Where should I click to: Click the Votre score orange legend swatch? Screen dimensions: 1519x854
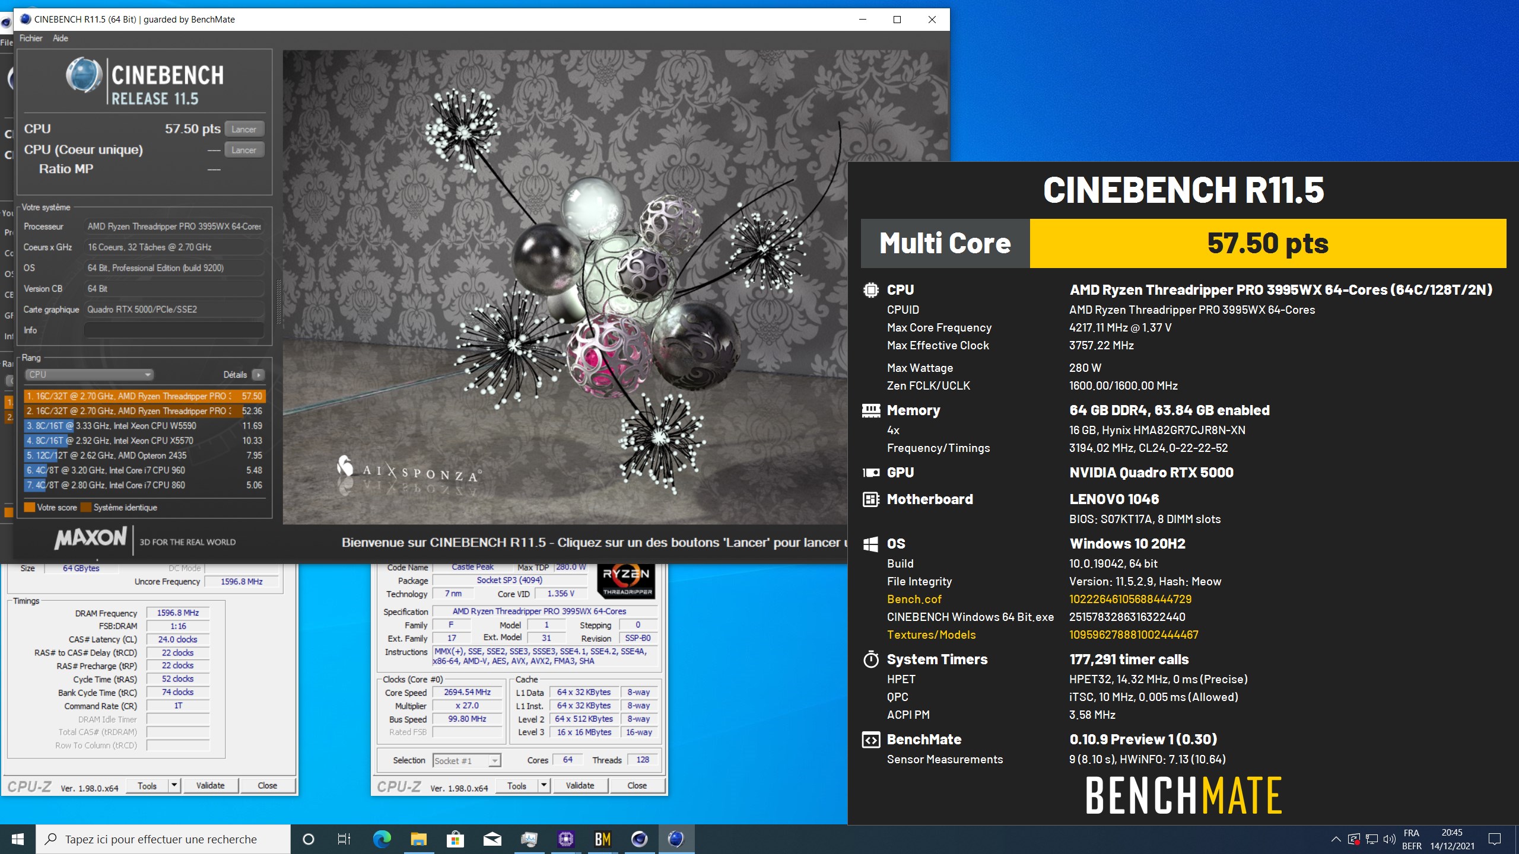point(29,508)
